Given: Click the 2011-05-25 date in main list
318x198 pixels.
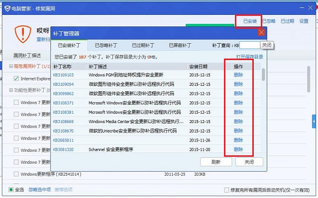Looking at the screenshot, I should [x=175, y=174].
